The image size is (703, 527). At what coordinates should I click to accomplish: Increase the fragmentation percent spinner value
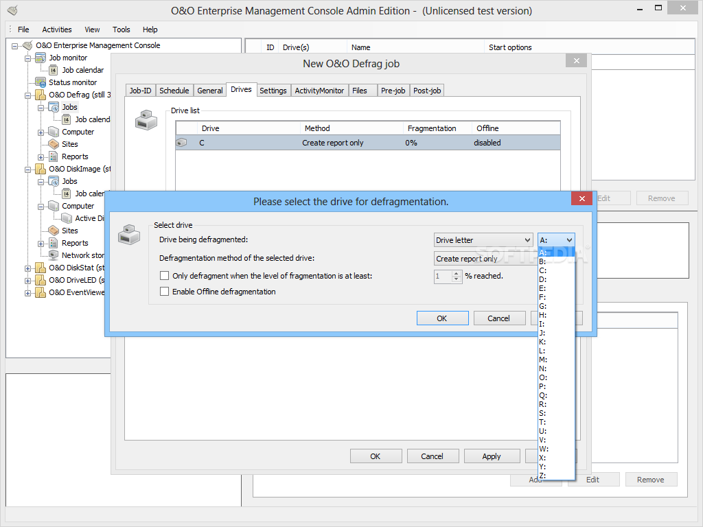click(457, 273)
